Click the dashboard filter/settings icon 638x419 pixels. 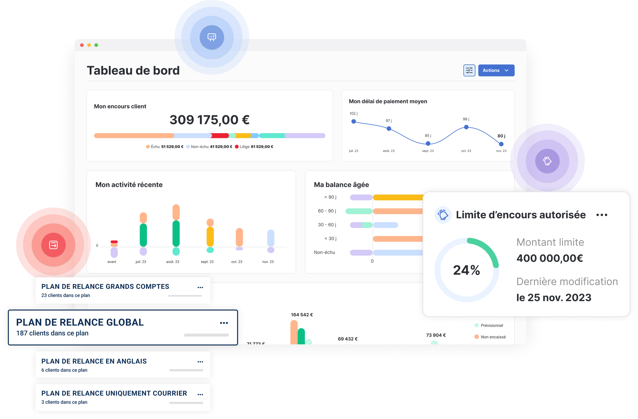(468, 70)
